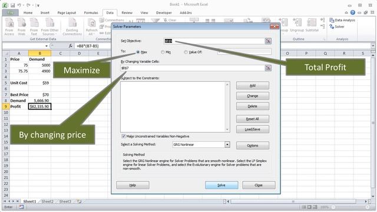
Task: Open the Data Analysis tool
Action: tap(342, 20)
